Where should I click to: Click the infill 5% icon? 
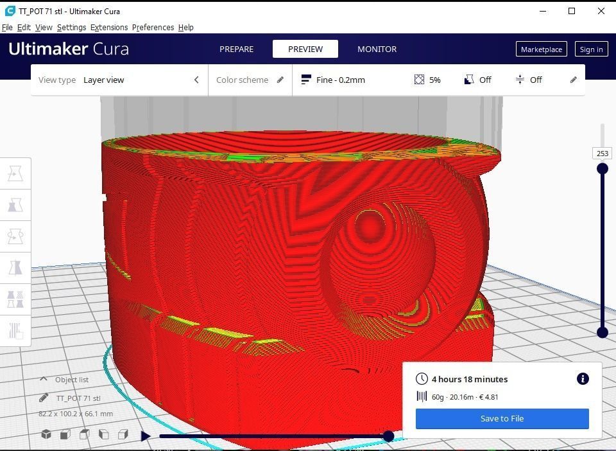point(419,80)
